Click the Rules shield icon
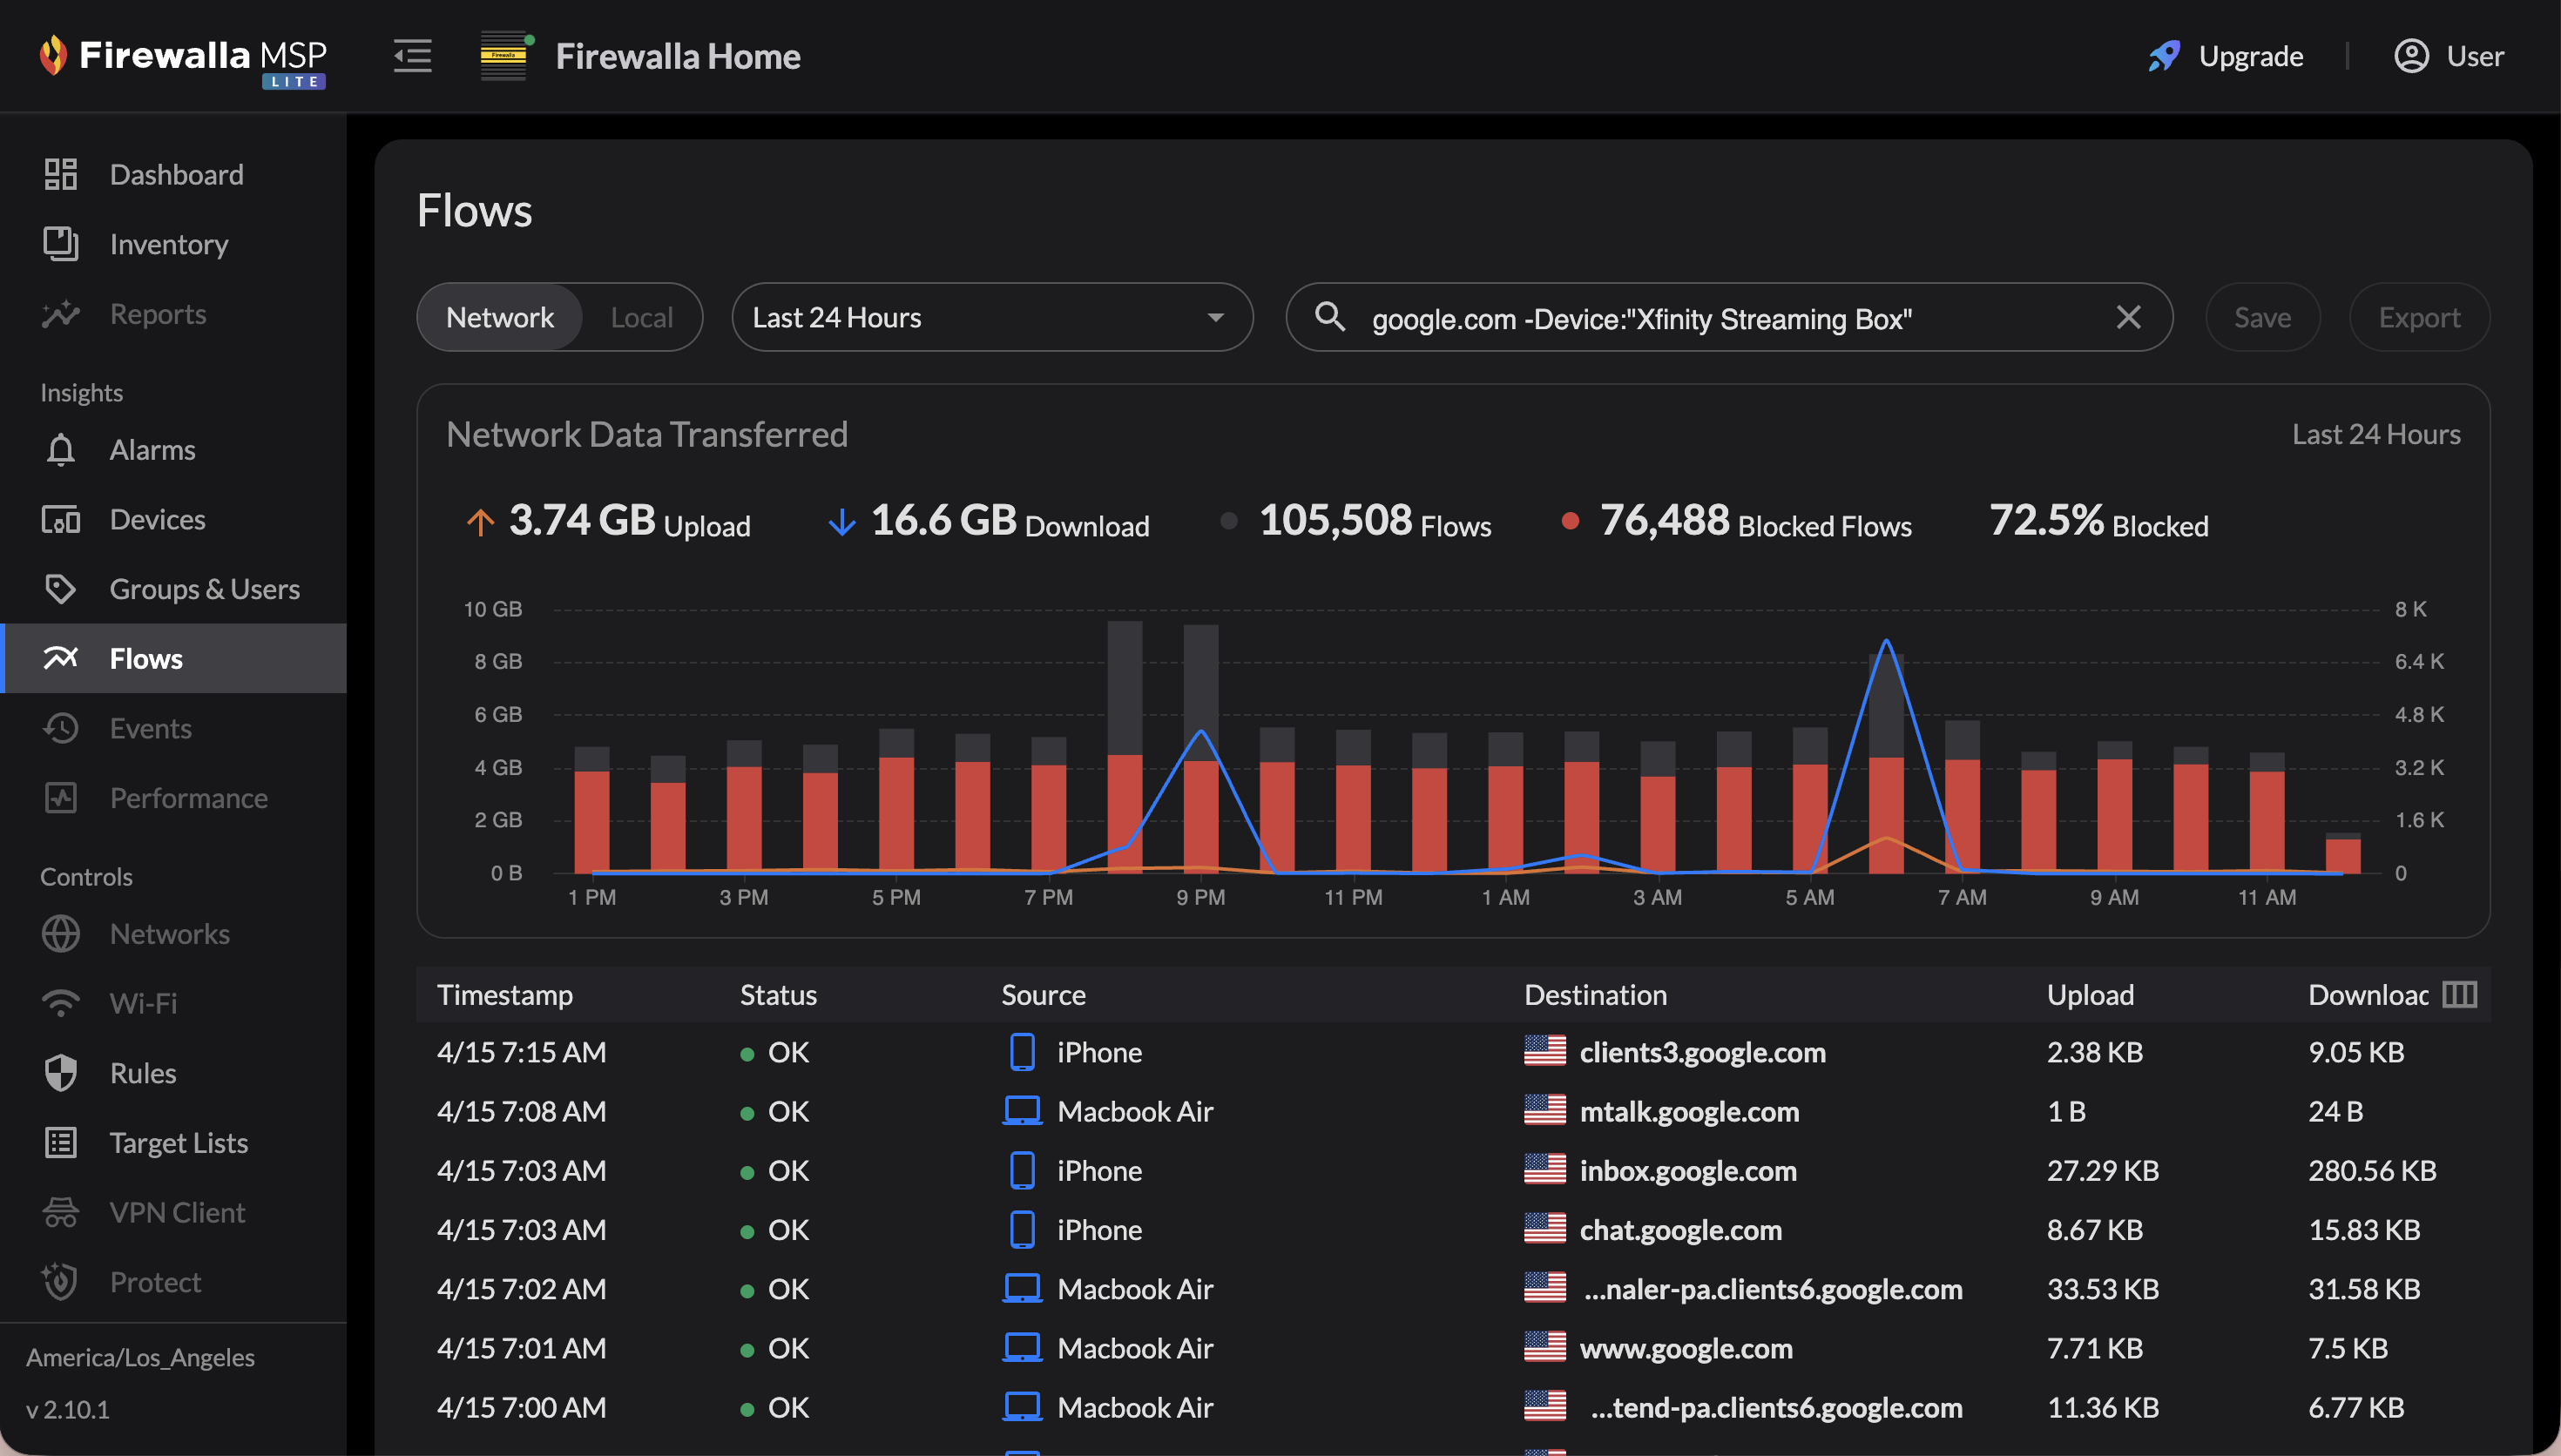This screenshot has width=2561, height=1456. (61, 1073)
